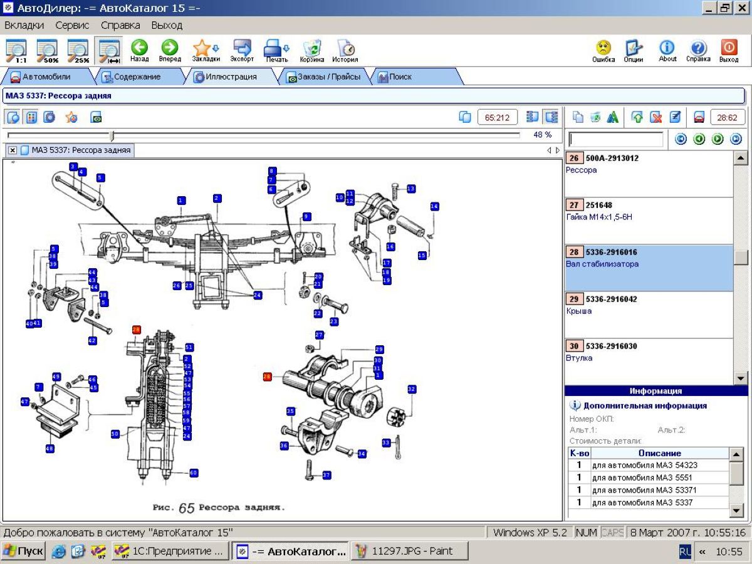Switch to the Содержание tab
This screenshot has width=752, height=564.
tap(137, 76)
